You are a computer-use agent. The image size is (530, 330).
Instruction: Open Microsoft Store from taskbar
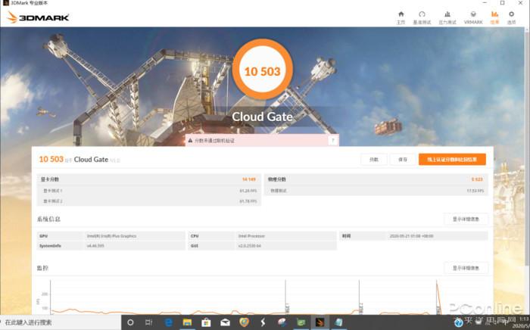[x=206, y=322]
